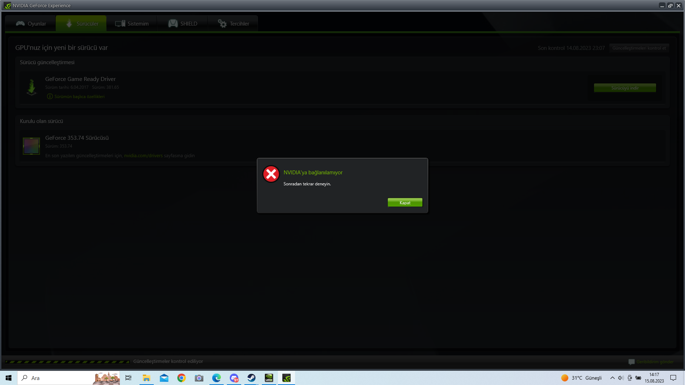
Task: Click the Sürücüyü indir button
Action: (625, 88)
